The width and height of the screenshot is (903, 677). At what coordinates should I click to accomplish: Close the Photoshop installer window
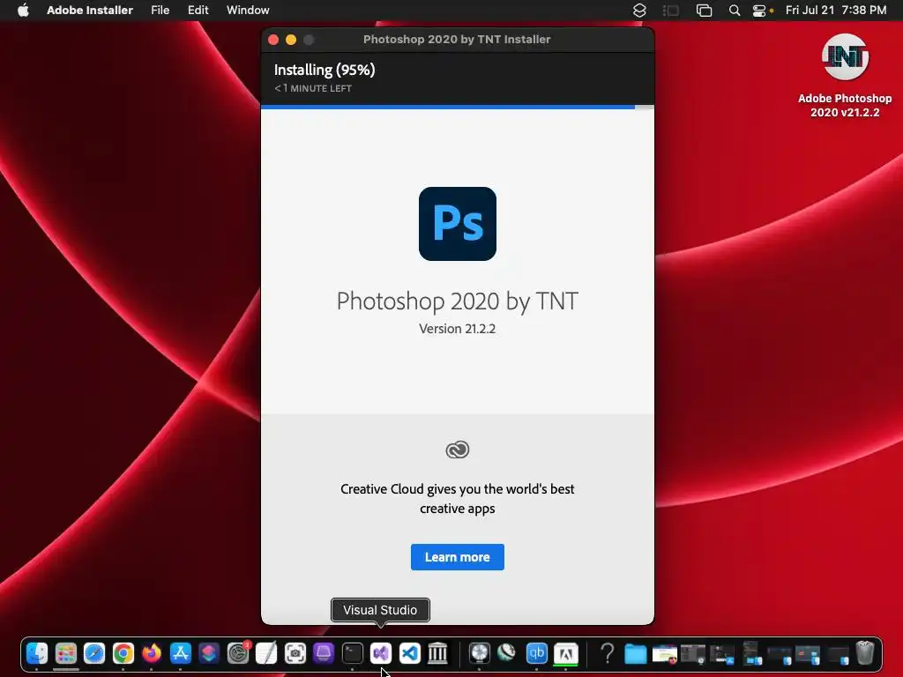[273, 39]
